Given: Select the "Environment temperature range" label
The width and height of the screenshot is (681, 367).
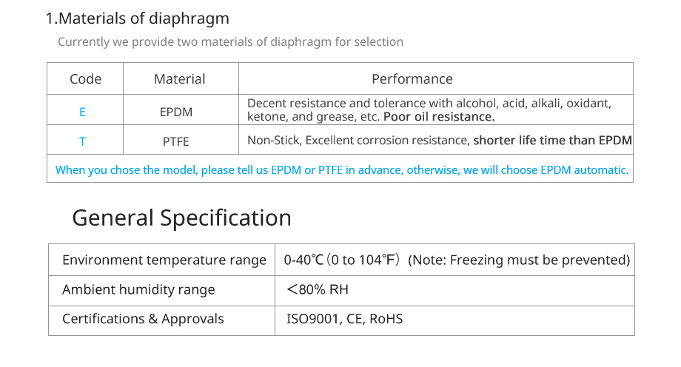Looking at the screenshot, I should (164, 260).
